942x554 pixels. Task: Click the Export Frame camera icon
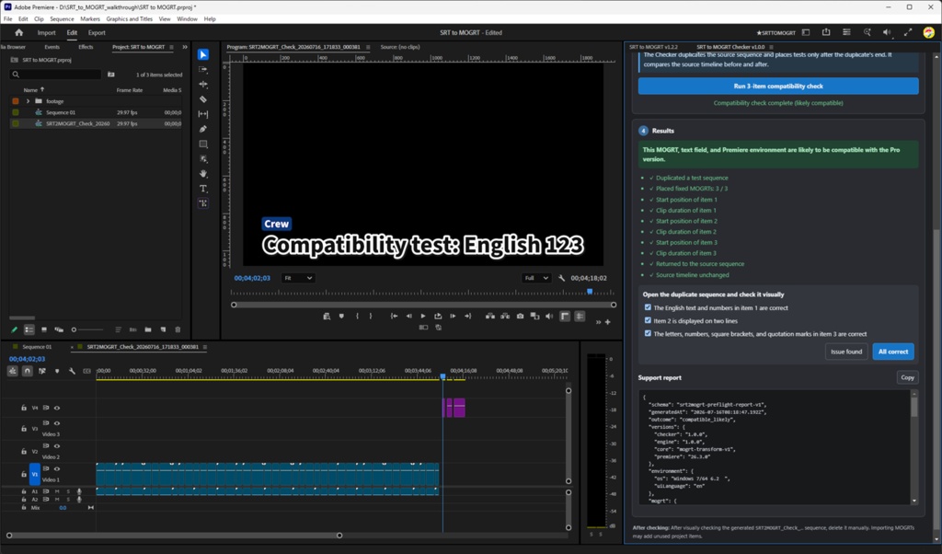pyautogui.click(x=520, y=316)
